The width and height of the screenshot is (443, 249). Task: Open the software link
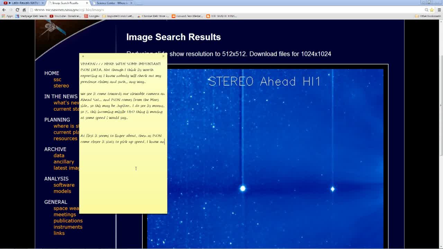[64, 185]
